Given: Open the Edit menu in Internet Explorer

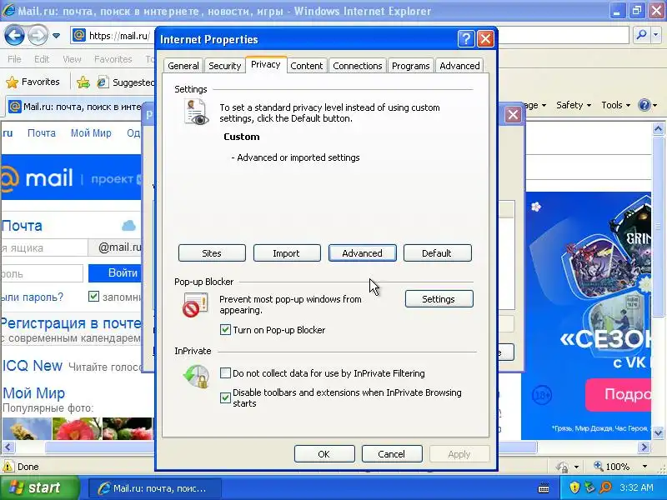Looking at the screenshot, I should coord(42,59).
